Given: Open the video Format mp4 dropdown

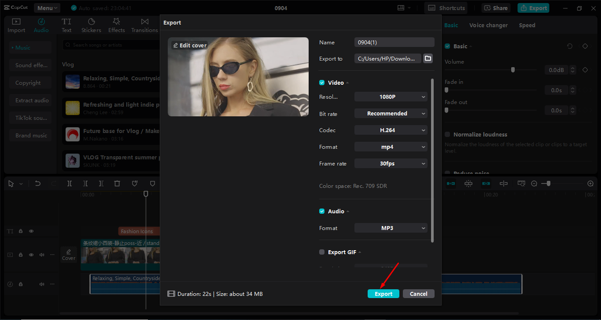Looking at the screenshot, I should click(391, 147).
